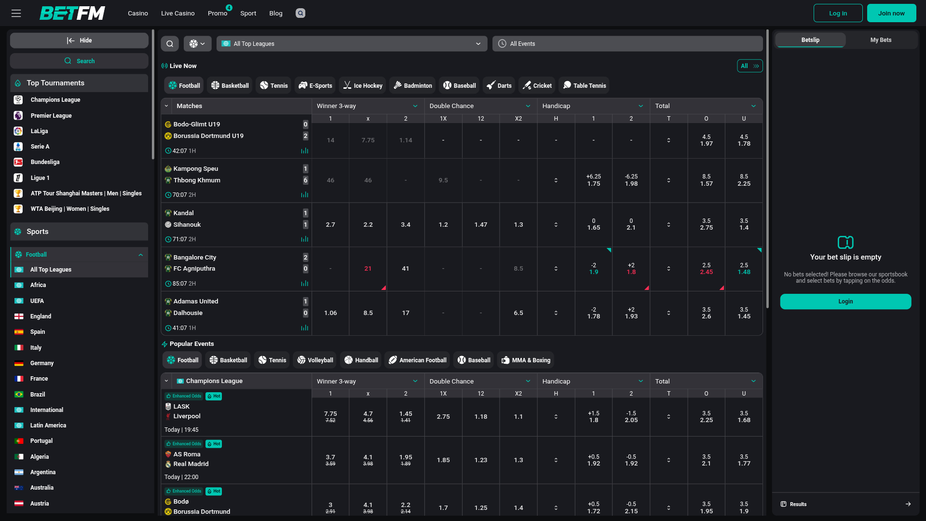Click the Premier League tournament icon
This screenshot has width=926, height=521.
(x=18, y=116)
